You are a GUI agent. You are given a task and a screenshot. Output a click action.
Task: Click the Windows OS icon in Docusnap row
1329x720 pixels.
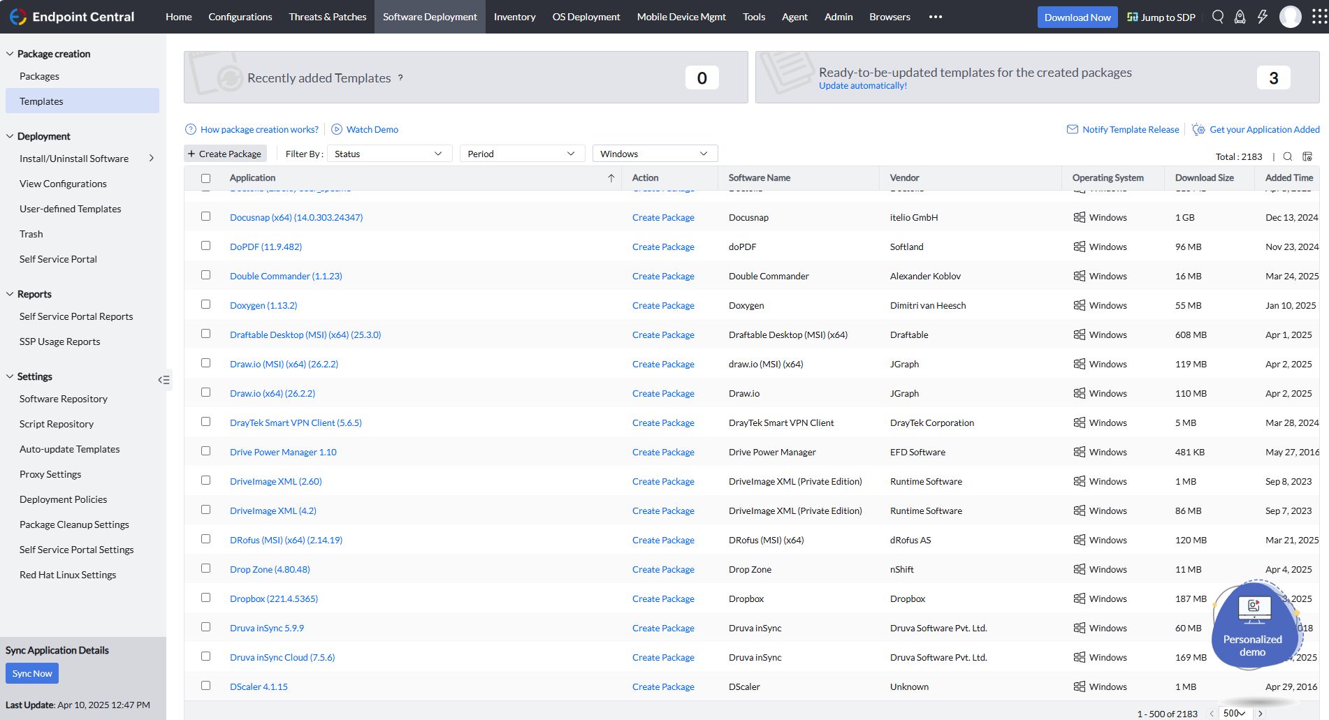tap(1080, 217)
